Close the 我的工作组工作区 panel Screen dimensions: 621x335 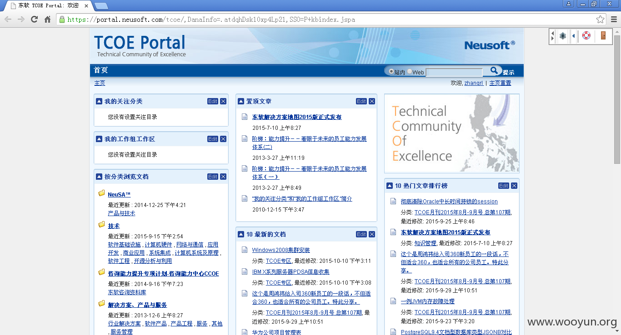click(x=223, y=139)
